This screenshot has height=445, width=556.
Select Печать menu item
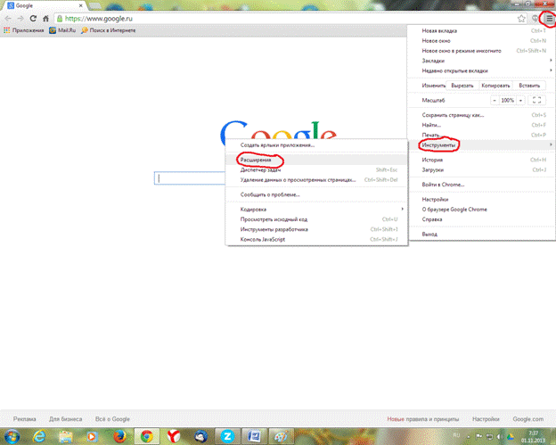click(481, 135)
